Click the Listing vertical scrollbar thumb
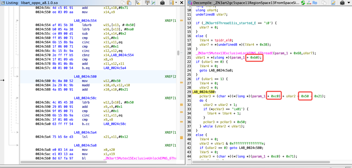The height and width of the screenshot is (168, 352). pyautogui.click(x=178, y=53)
